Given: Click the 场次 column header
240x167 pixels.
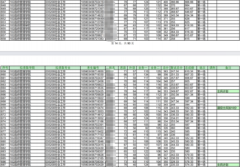Looking at the screenshot, I should (x=202, y=68).
